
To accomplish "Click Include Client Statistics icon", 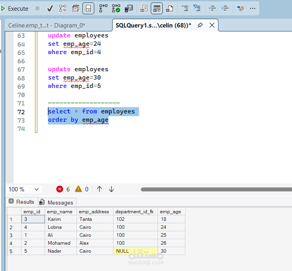I will 129,8.
